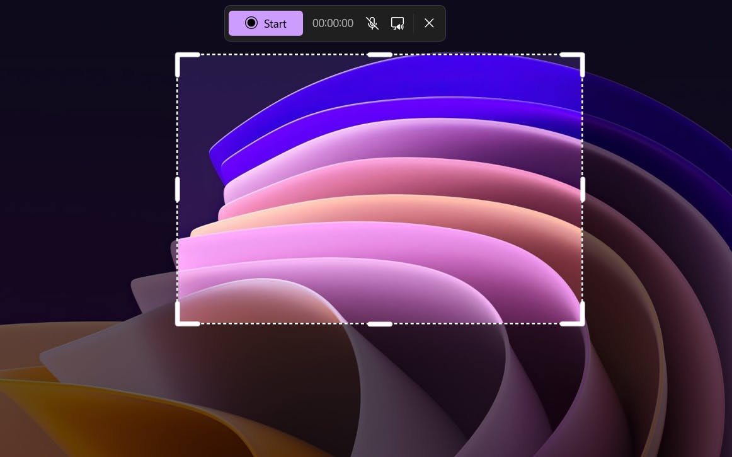Click the 00:00:00 recording timer
The width and height of the screenshot is (732, 457).
pos(333,23)
